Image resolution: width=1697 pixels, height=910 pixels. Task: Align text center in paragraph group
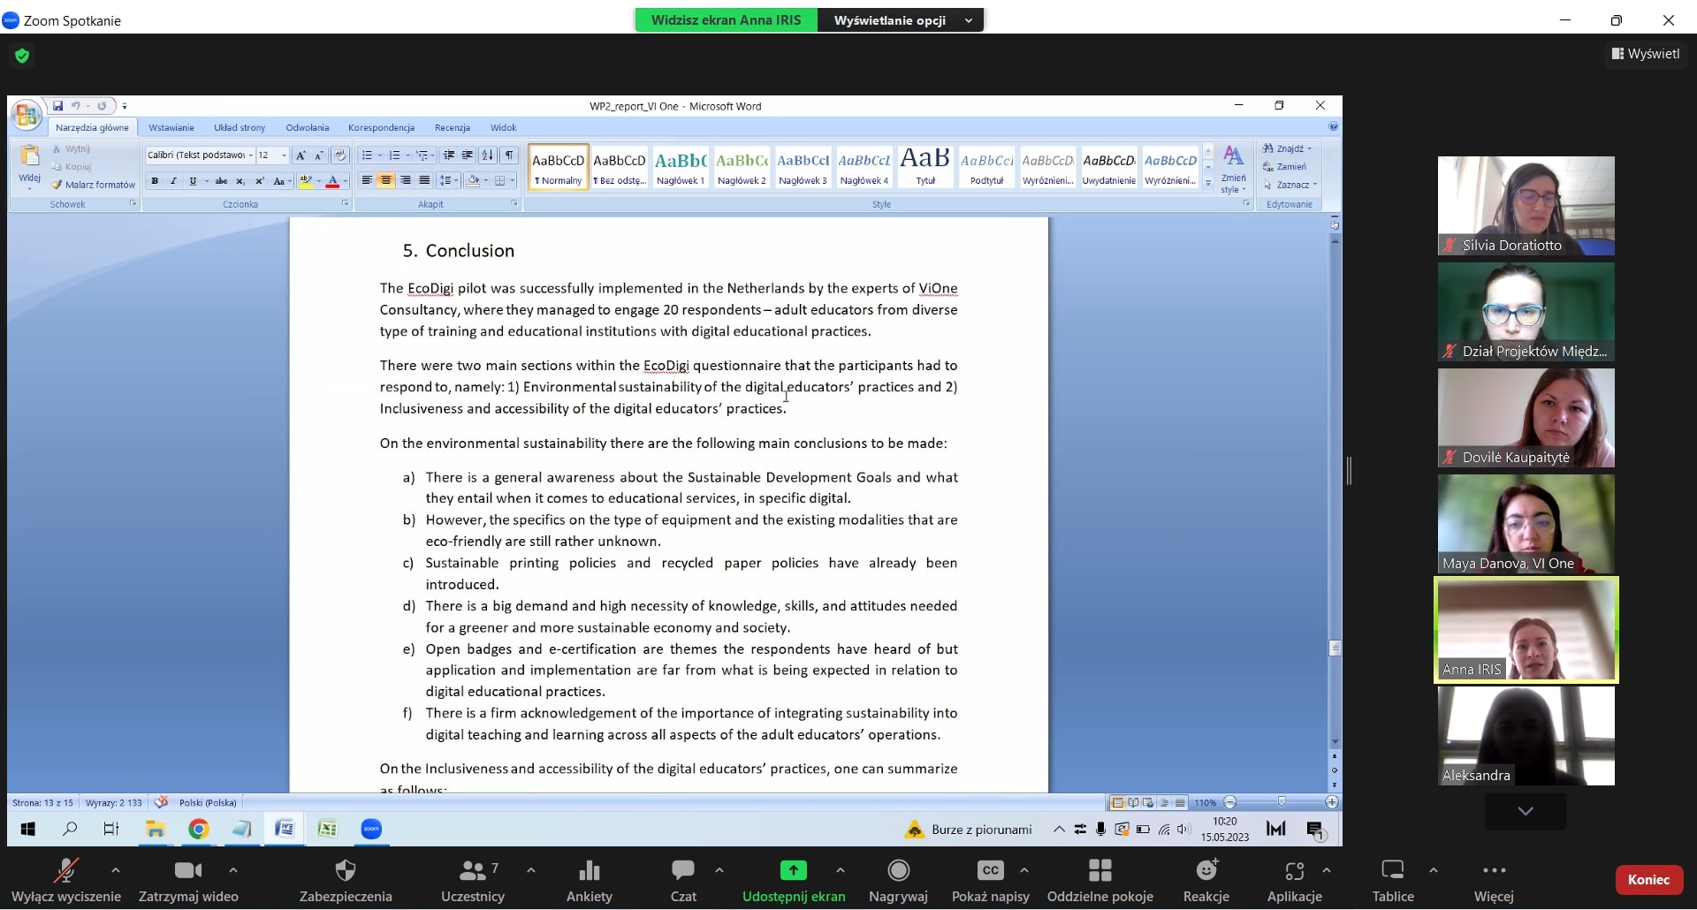pos(385,181)
